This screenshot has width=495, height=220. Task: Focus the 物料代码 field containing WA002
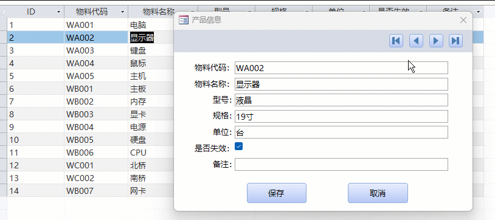pos(341,68)
